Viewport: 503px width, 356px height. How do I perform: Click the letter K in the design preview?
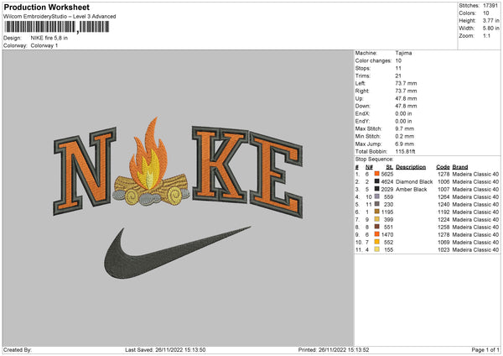(220, 164)
